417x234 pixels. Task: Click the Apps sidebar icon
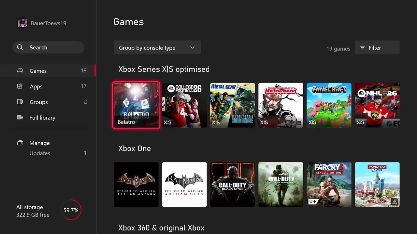coord(20,86)
